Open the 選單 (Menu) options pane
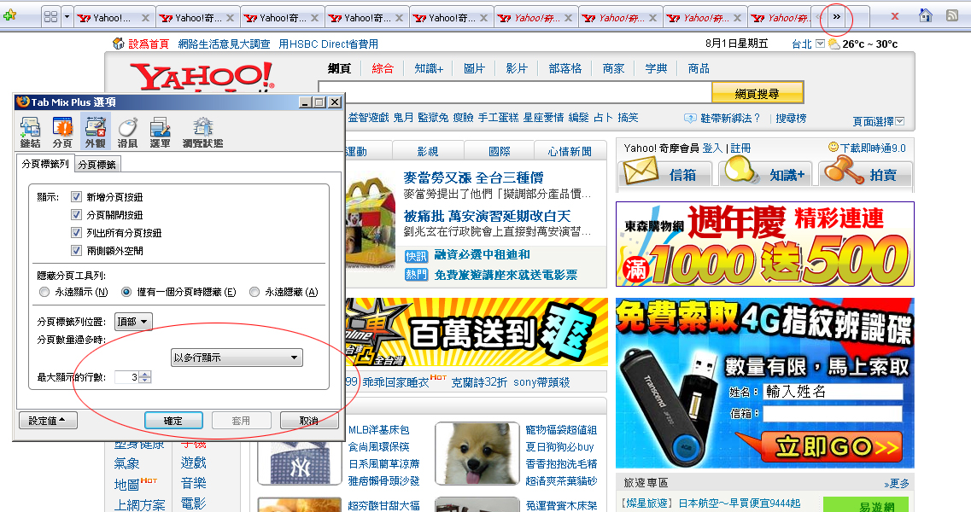The width and height of the screenshot is (971, 512). [x=160, y=132]
